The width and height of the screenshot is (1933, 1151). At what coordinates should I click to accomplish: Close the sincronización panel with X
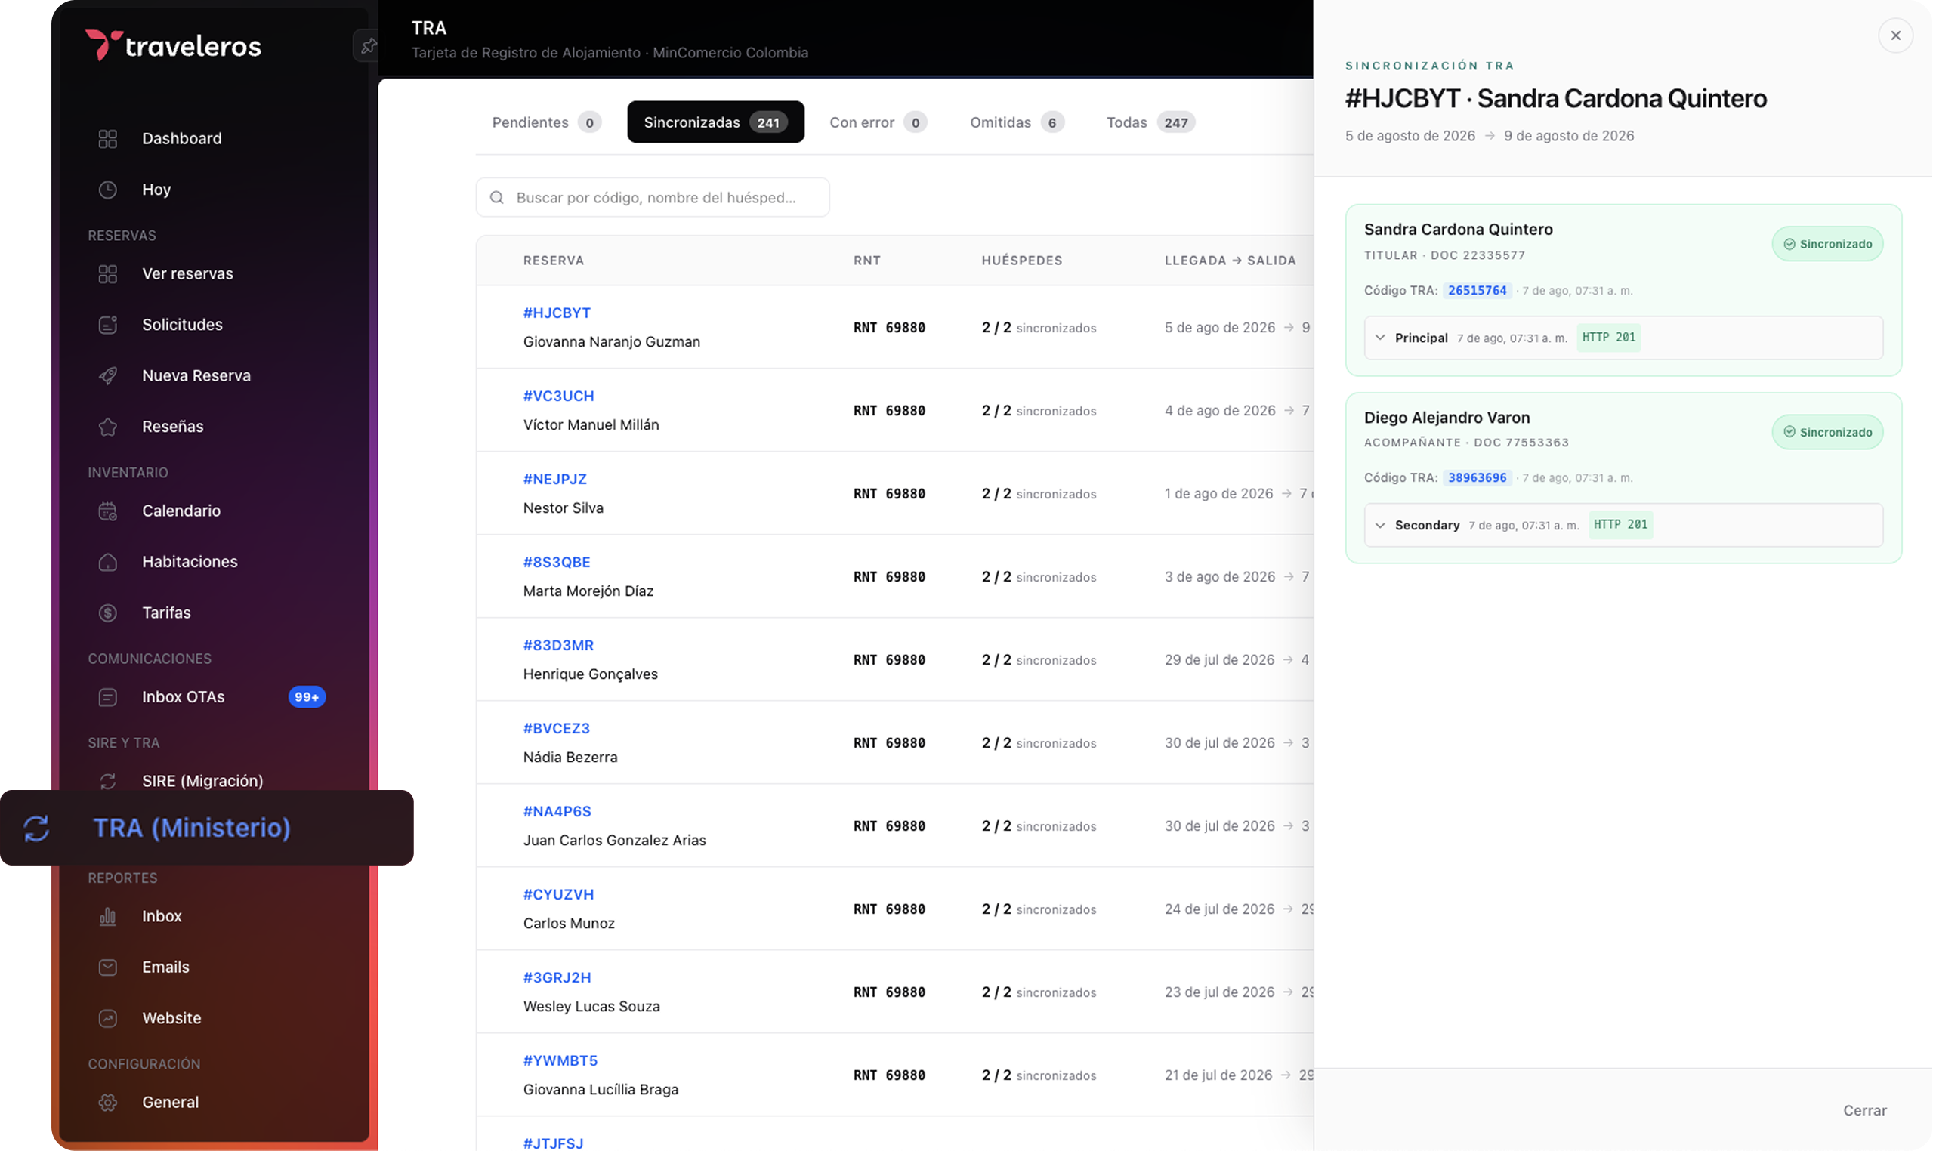1896,35
